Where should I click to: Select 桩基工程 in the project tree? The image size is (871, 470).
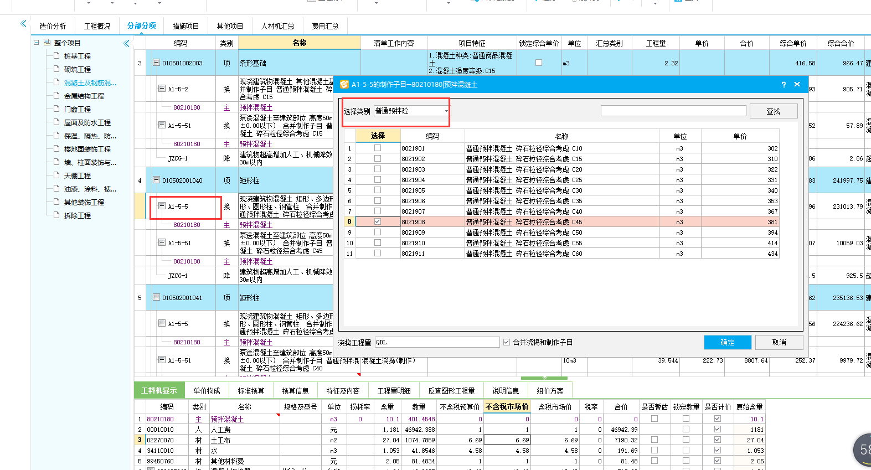click(77, 56)
